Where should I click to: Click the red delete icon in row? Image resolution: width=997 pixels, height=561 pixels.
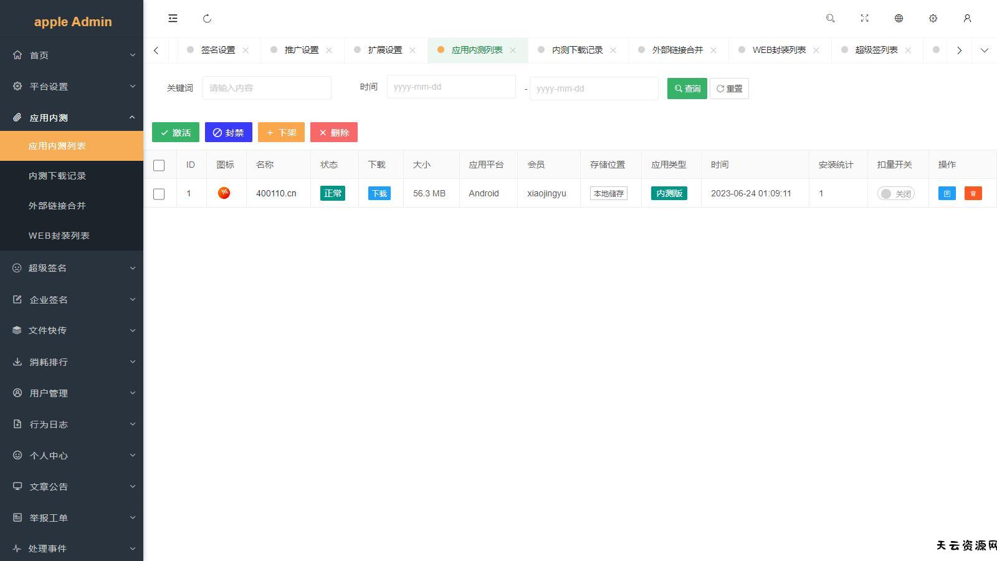click(x=973, y=193)
